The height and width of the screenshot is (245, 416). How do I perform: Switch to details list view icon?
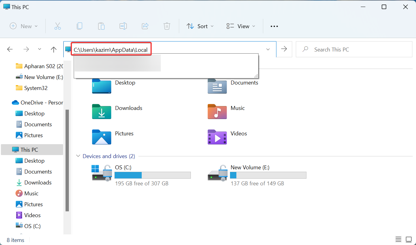pos(398,239)
